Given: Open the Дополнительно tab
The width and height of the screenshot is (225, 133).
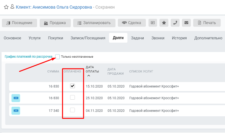Looking at the screenshot, I should (208, 38).
